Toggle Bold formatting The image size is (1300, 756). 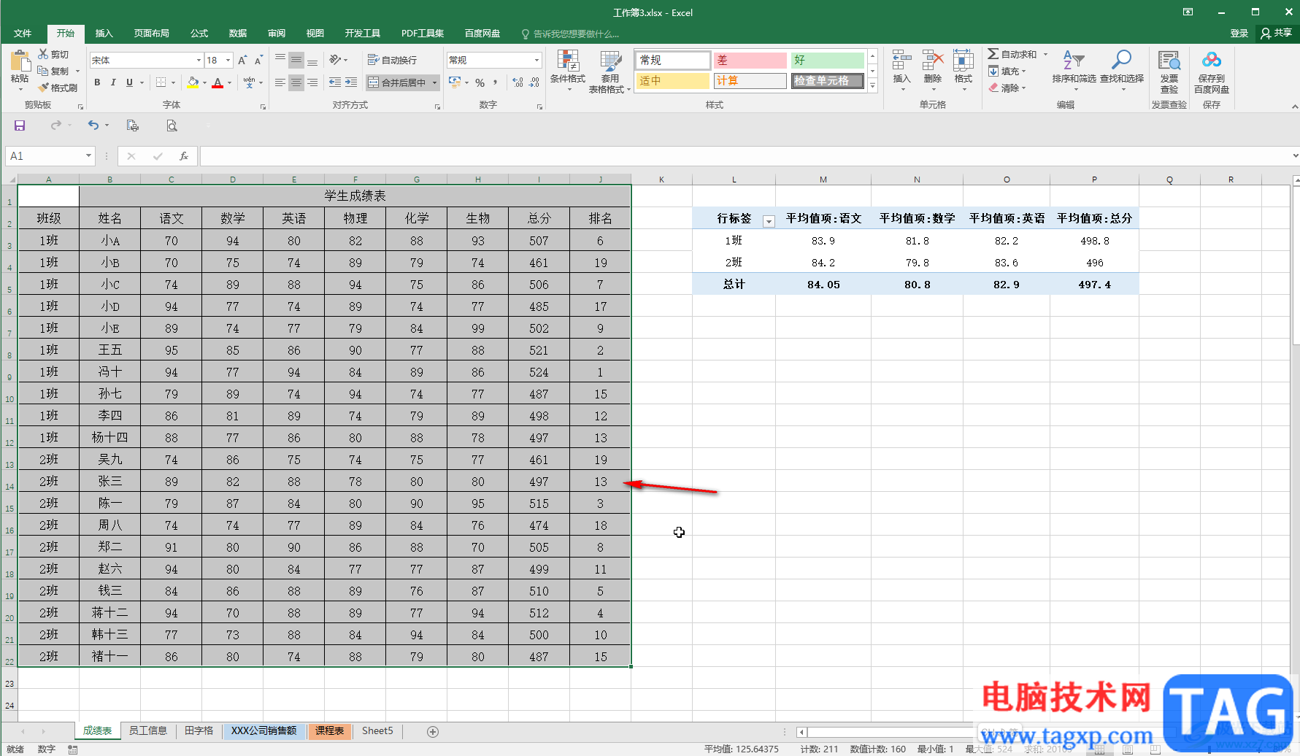click(97, 82)
